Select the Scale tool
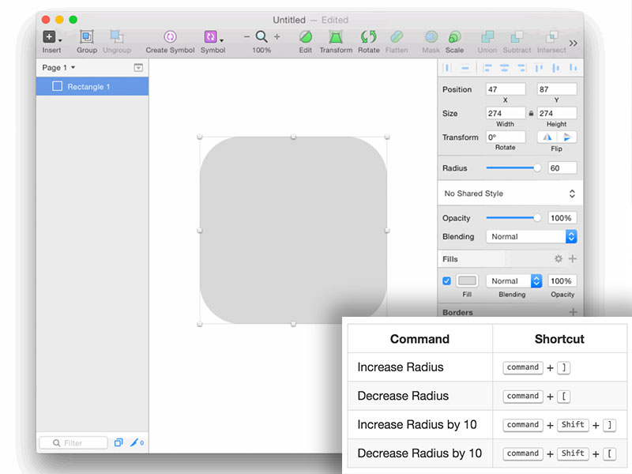The height and width of the screenshot is (474, 632). click(454, 37)
